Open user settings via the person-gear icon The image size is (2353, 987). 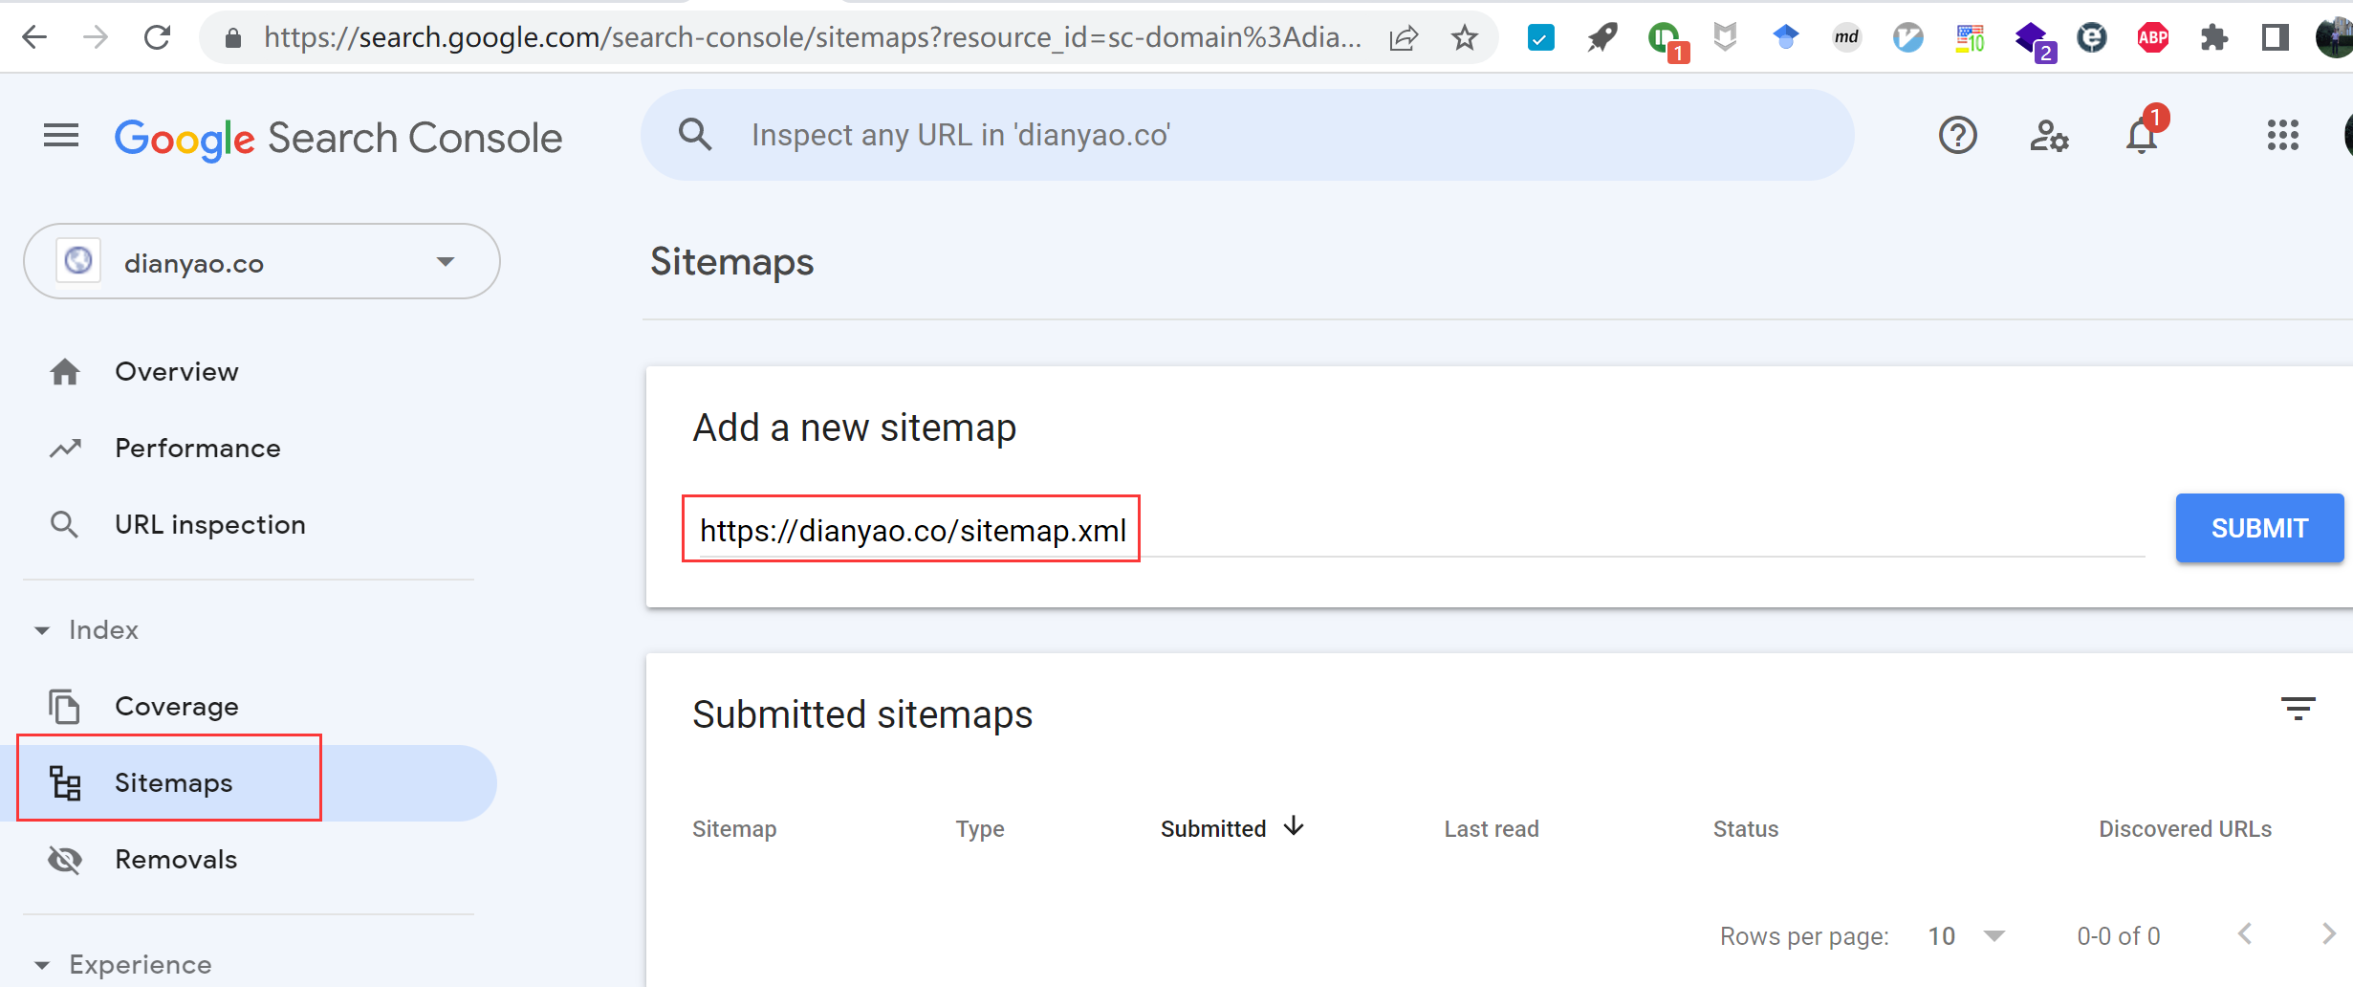2049,135
